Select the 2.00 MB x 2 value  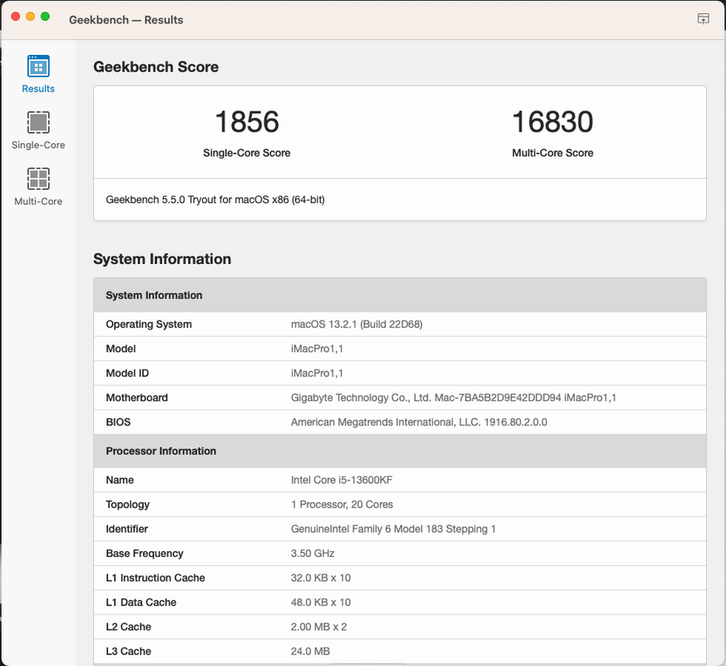click(x=319, y=627)
